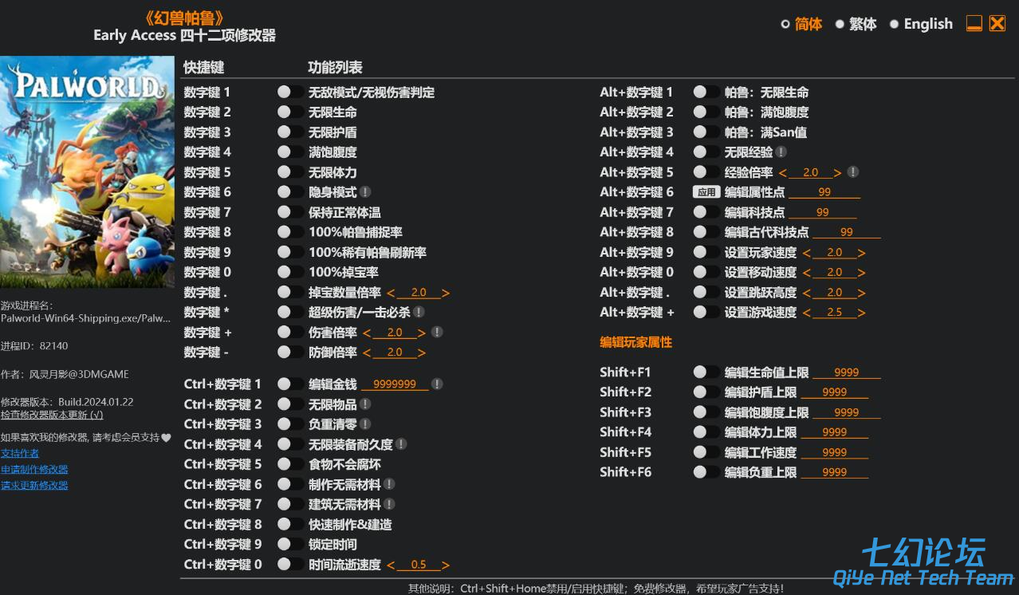Toggle 编辑科技点 switch
The width and height of the screenshot is (1019, 595).
click(x=706, y=212)
